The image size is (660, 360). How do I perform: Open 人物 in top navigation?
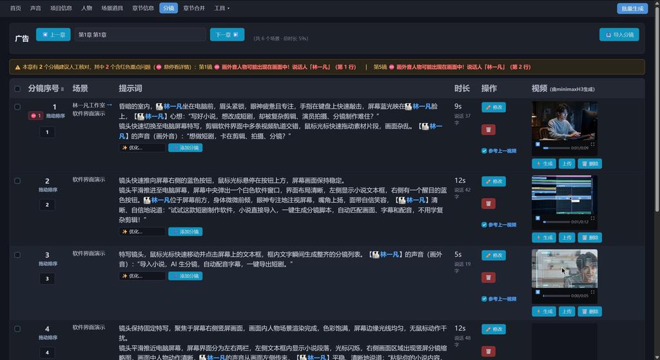tap(87, 8)
